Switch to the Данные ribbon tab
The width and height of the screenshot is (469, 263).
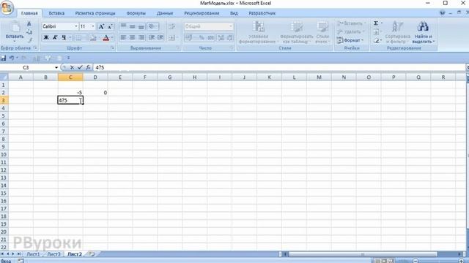point(165,13)
